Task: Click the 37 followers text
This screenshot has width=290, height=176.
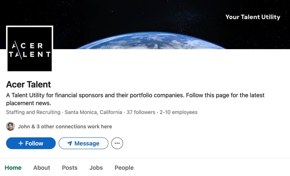Action: click(141, 112)
